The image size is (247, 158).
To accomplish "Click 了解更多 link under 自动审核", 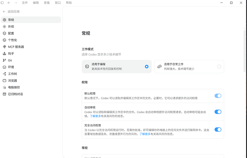I will 95,116.
